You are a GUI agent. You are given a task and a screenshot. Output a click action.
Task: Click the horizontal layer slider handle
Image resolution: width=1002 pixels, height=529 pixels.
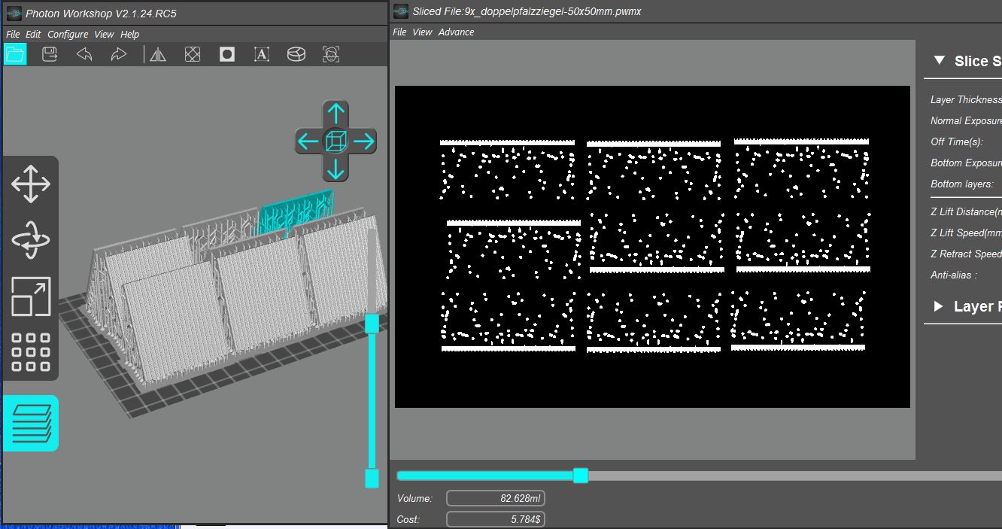(x=581, y=476)
